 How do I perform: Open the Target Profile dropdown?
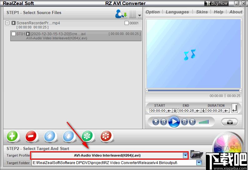point(185,155)
